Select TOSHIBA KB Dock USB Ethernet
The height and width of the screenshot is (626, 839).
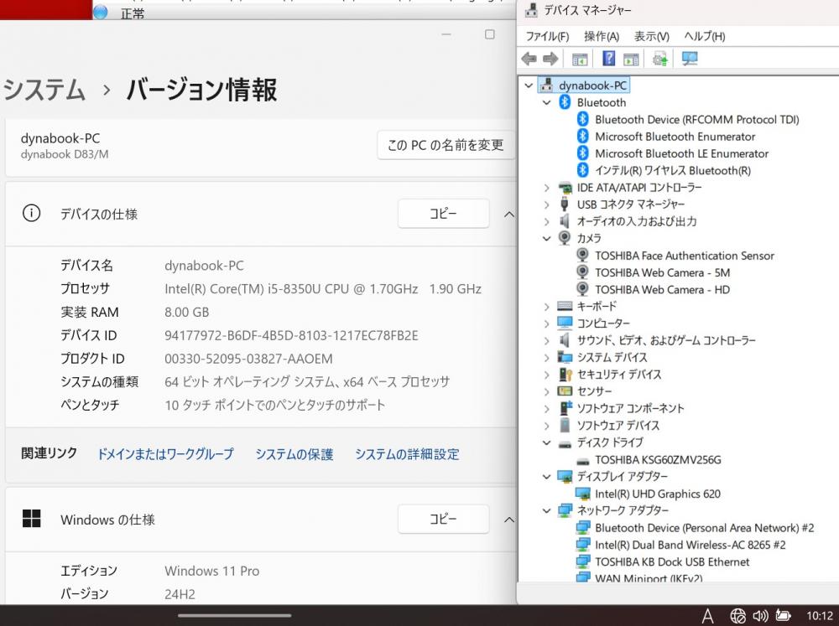[x=672, y=561]
